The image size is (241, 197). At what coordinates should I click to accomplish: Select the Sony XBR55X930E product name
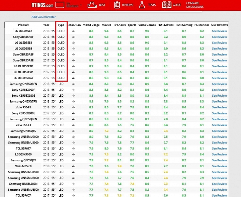click(23, 96)
